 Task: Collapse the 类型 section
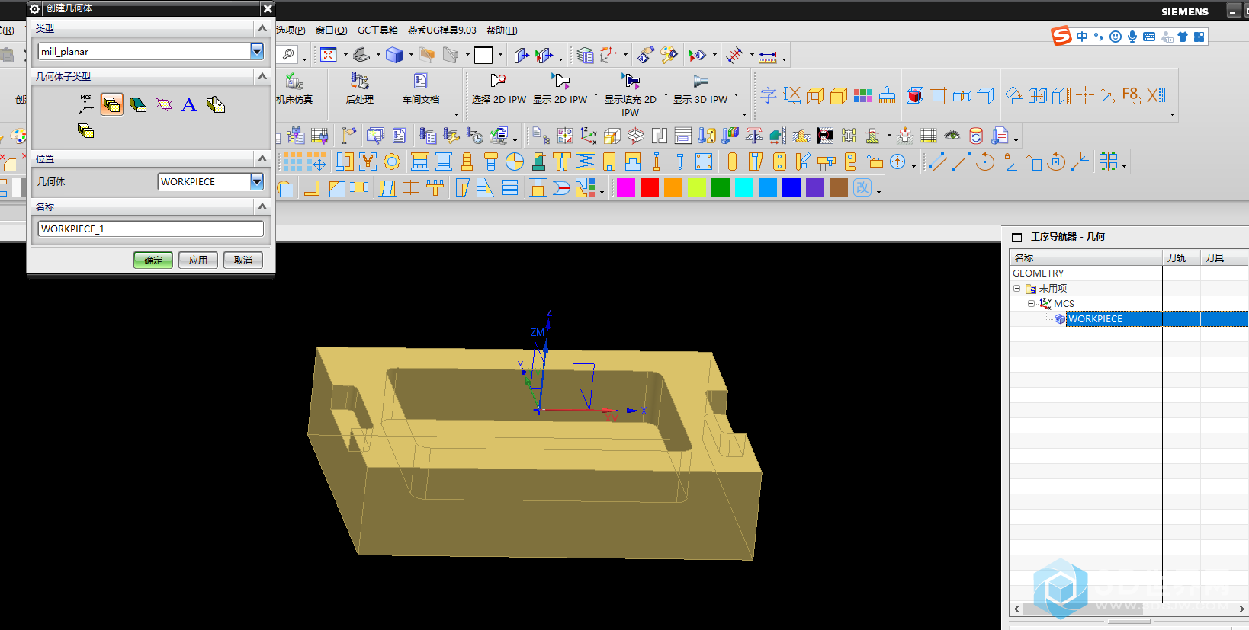click(x=262, y=28)
